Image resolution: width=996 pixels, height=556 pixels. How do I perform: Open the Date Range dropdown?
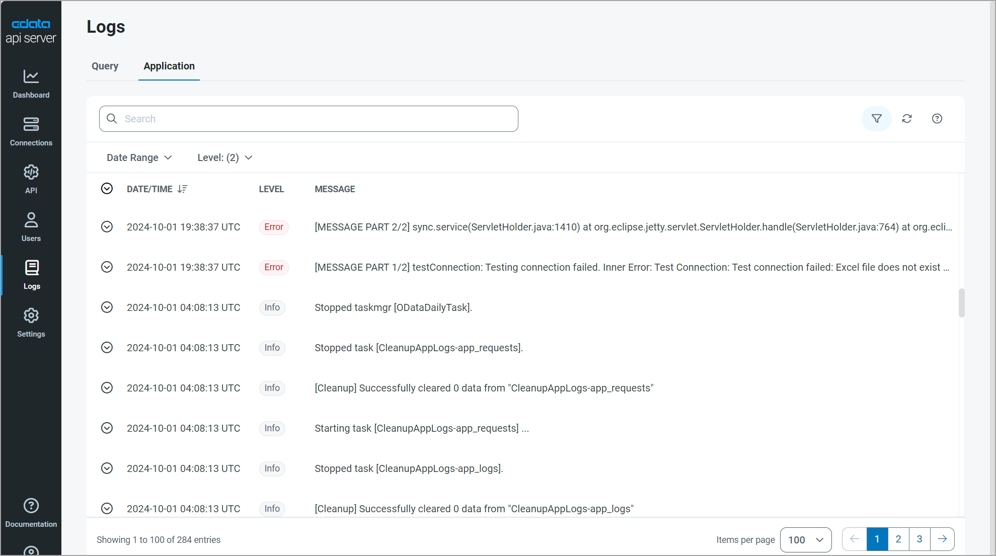click(139, 157)
